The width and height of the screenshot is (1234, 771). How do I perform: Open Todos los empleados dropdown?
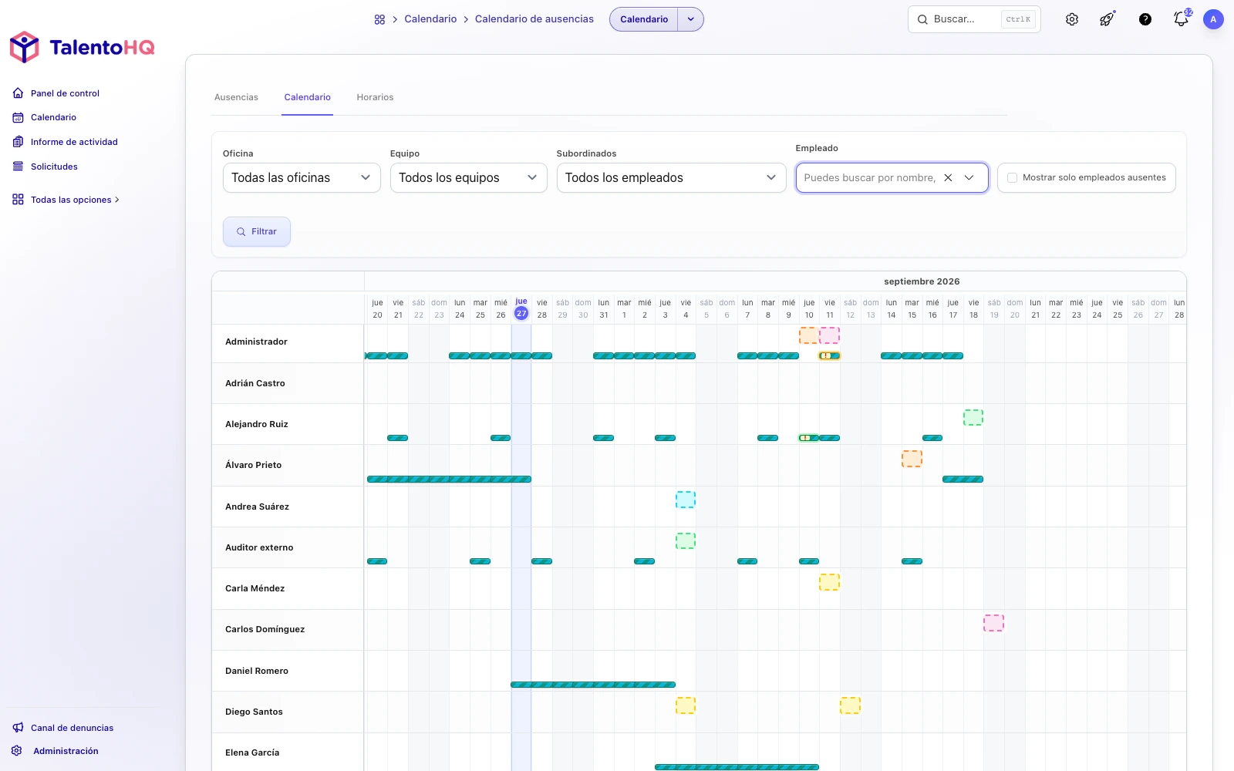click(671, 177)
